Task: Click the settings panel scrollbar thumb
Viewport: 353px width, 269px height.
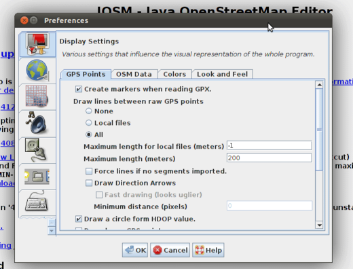Action: coord(319,130)
